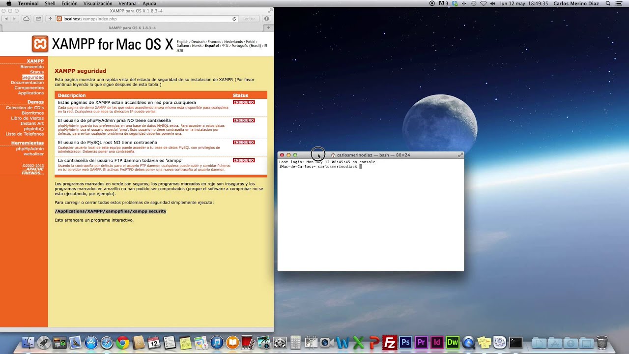This screenshot has height=354, width=629.
Task: Open Componentes in XAMPP sidebar
Action: coord(29,88)
